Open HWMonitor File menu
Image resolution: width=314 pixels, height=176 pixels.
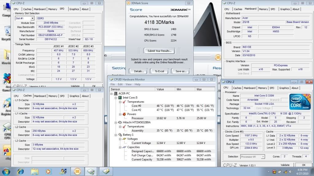113,84
